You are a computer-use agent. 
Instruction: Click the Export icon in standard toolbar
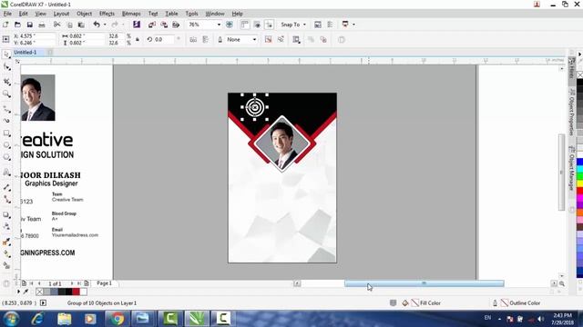click(164, 25)
